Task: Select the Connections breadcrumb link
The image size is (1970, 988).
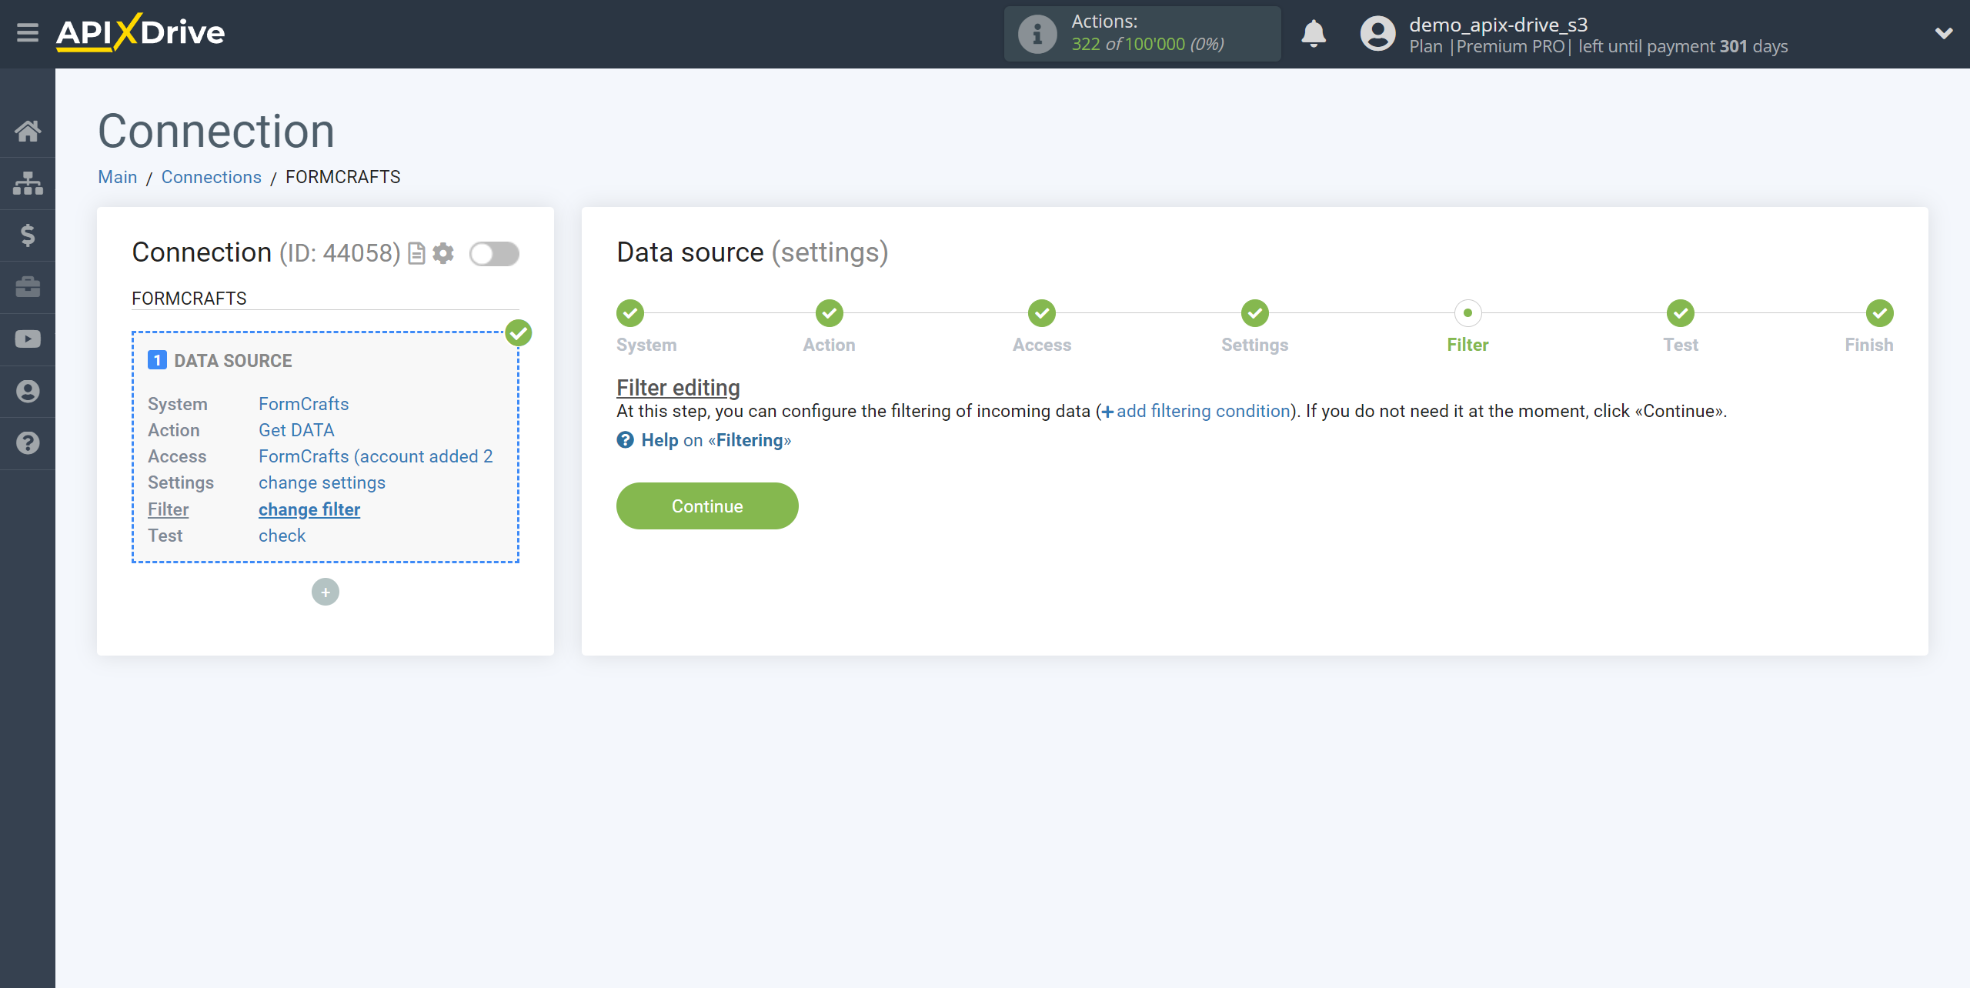Action: click(210, 176)
